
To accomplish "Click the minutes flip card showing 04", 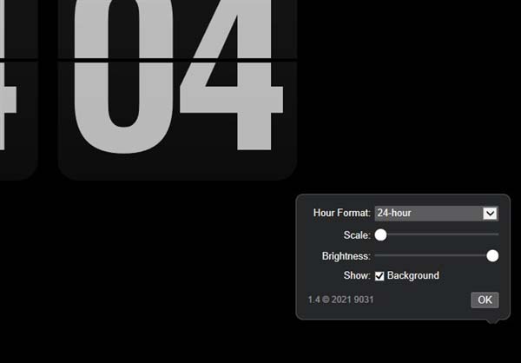I will (x=177, y=89).
